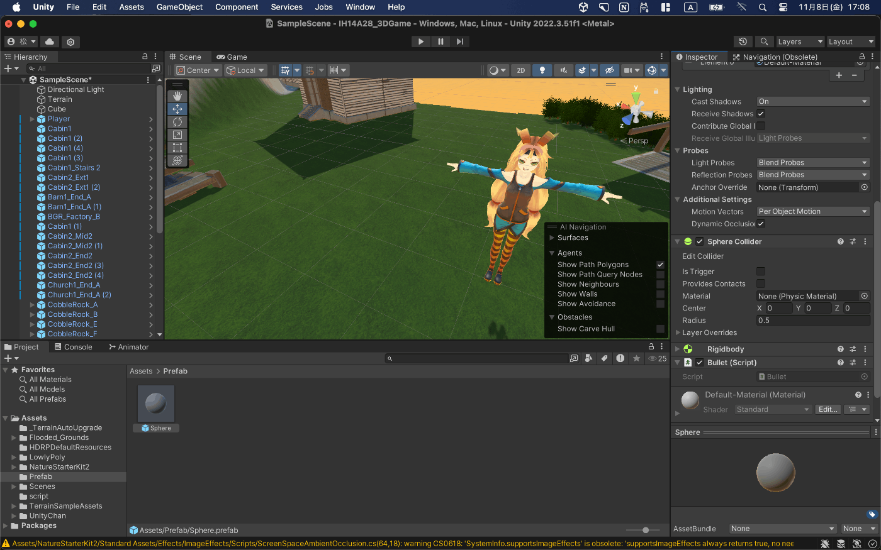The image size is (881, 550).
Task: Select the Rect tool in Scene toolbar
Action: click(x=177, y=148)
